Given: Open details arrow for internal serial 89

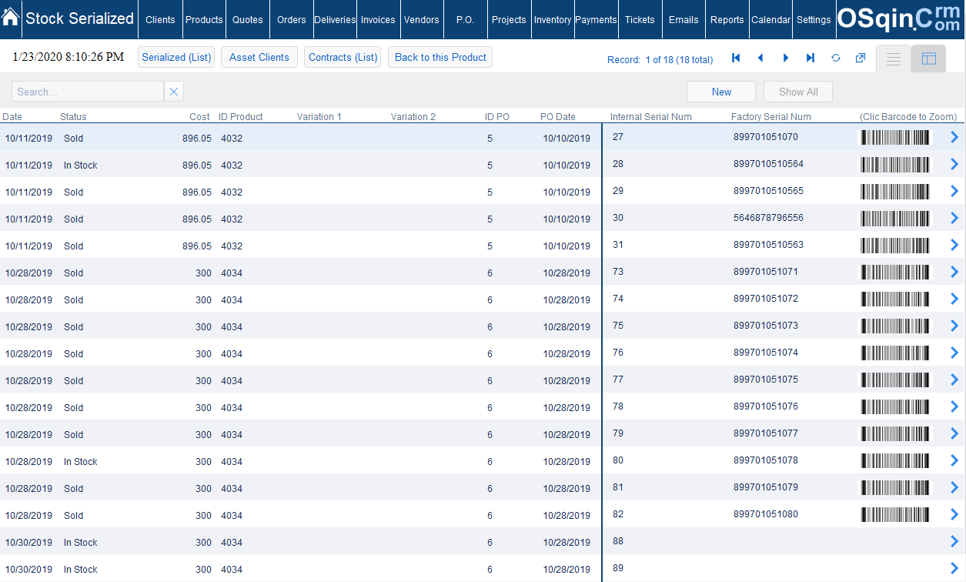Looking at the screenshot, I should click(954, 568).
